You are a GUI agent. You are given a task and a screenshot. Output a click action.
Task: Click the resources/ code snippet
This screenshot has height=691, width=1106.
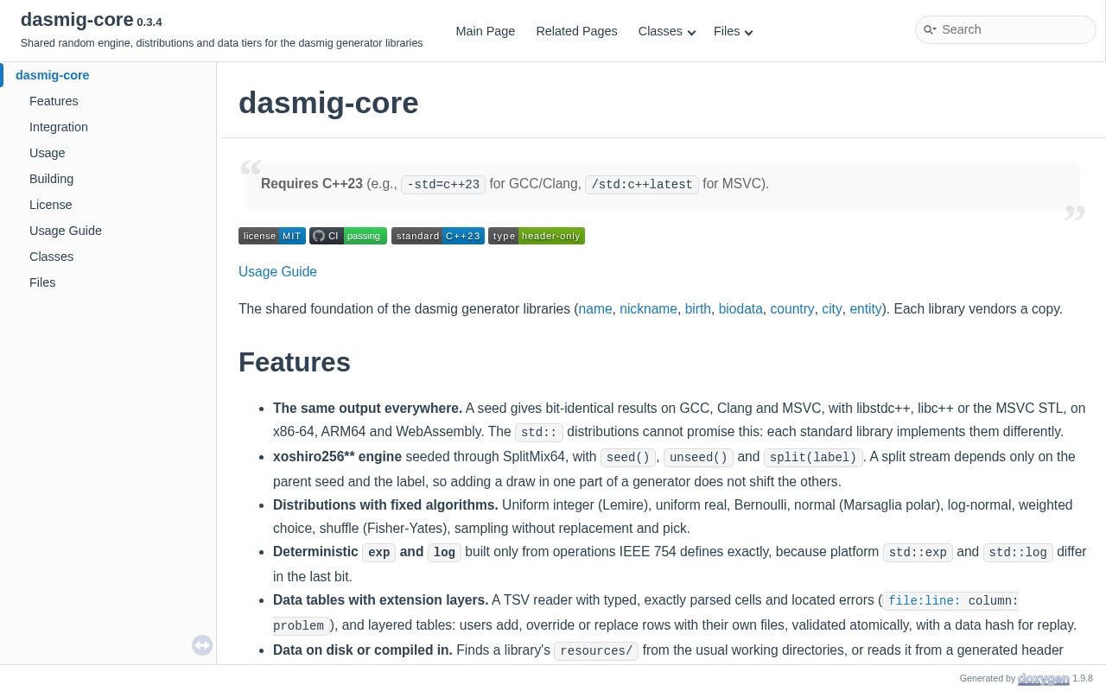pyautogui.click(x=596, y=651)
